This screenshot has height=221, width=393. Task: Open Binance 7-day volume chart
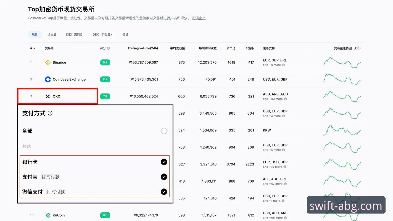point(342,62)
